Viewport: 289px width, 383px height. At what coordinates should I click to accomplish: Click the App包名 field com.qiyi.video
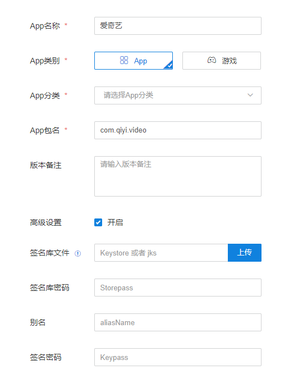[x=178, y=130]
